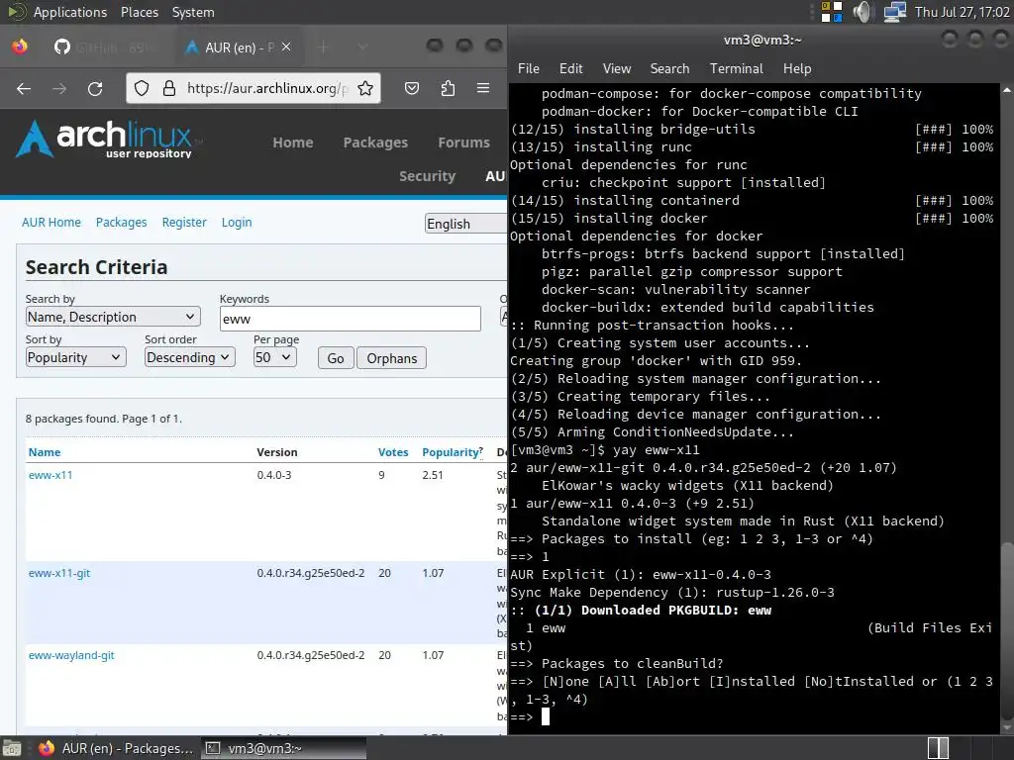The height and width of the screenshot is (760, 1014).
Task: Reload the AUR page
Action: click(95, 88)
